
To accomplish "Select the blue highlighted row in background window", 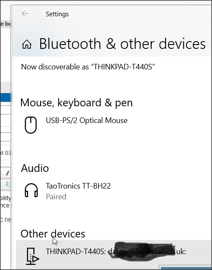I will point(6,98).
